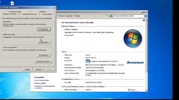Click the Windows 7 logo image

[133, 38]
